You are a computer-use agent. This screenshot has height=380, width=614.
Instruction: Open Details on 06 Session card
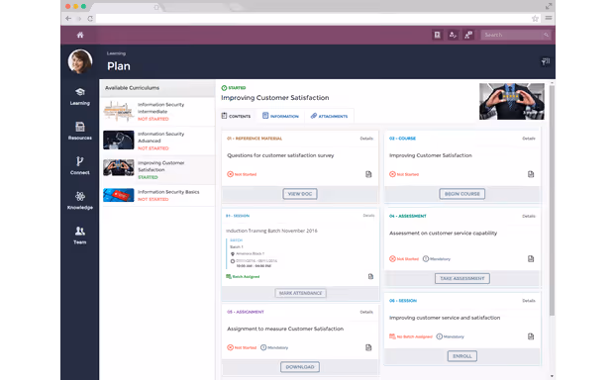coord(529,301)
